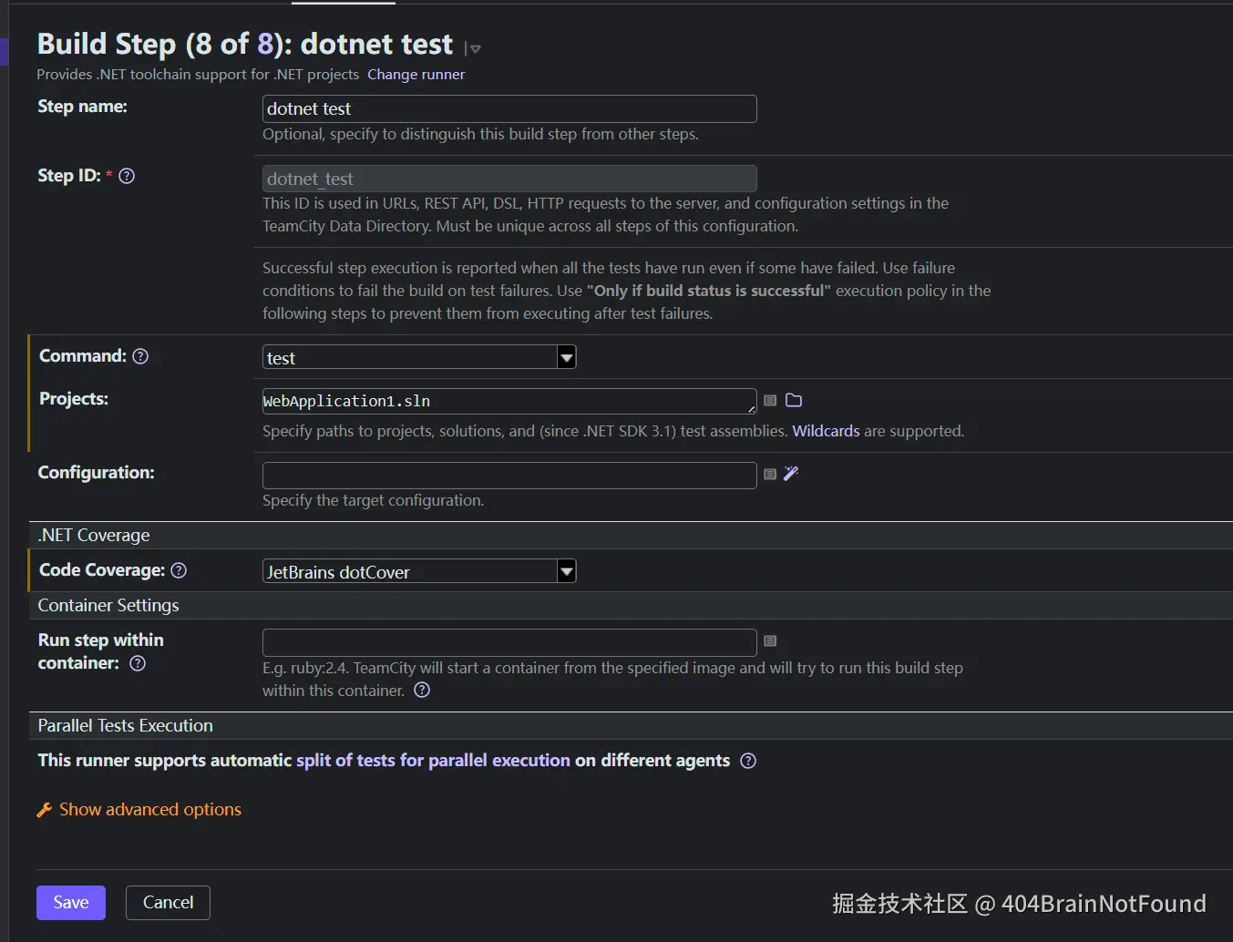The image size is (1233, 942).
Task: Click the Code Coverage help icon
Action: [x=179, y=570]
